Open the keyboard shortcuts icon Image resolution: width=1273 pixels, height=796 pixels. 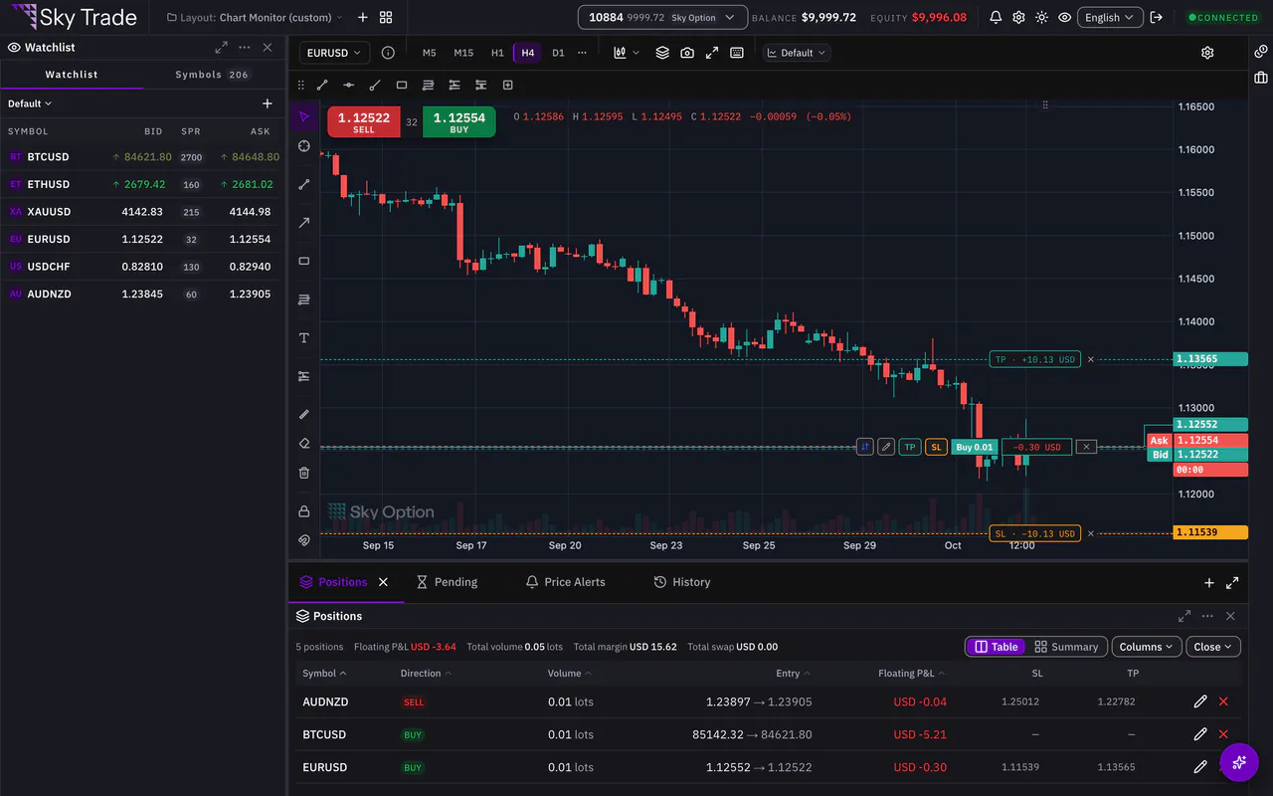pyautogui.click(x=737, y=53)
